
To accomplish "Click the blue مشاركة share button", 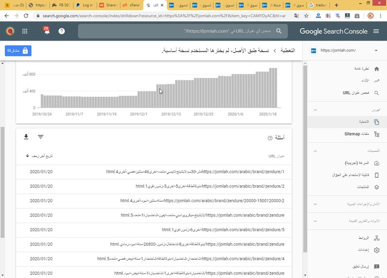I will (x=18, y=51).
